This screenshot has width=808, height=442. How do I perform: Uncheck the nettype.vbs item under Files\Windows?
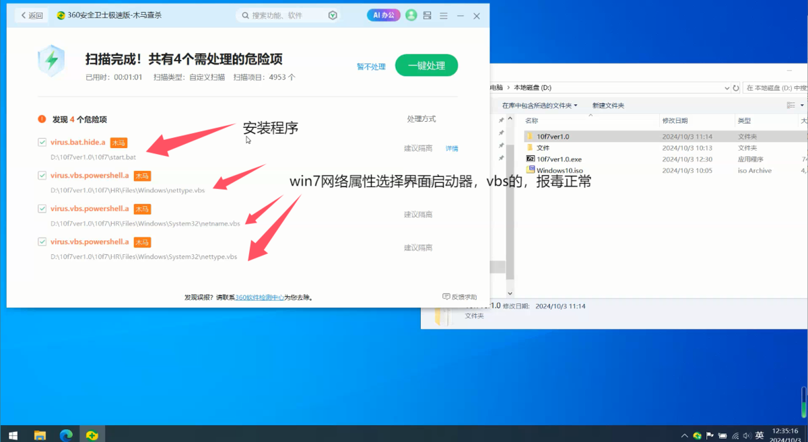42,176
